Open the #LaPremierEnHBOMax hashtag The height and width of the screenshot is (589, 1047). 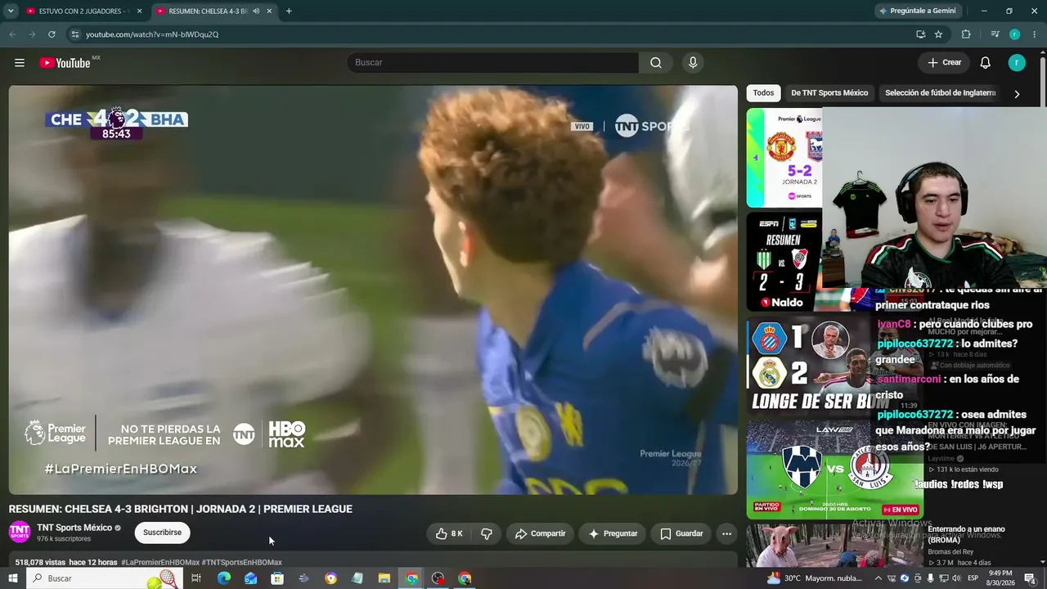click(160, 563)
